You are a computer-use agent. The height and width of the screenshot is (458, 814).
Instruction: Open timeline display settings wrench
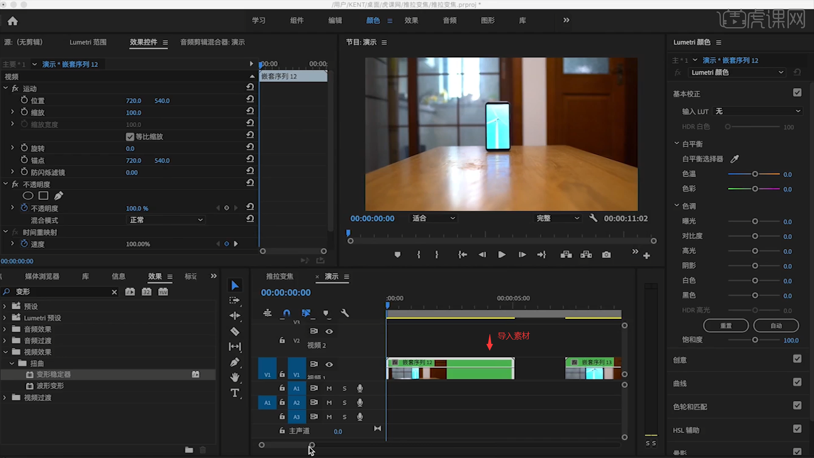[x=345, y=313]
